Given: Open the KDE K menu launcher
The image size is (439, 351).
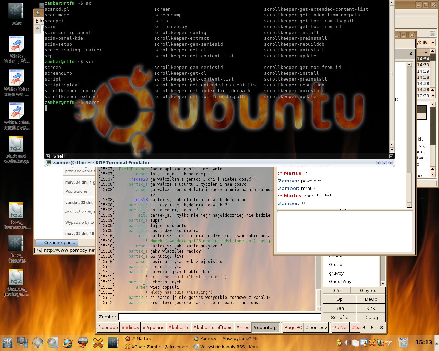Looking at the screenshot, I should coord(8,342).
